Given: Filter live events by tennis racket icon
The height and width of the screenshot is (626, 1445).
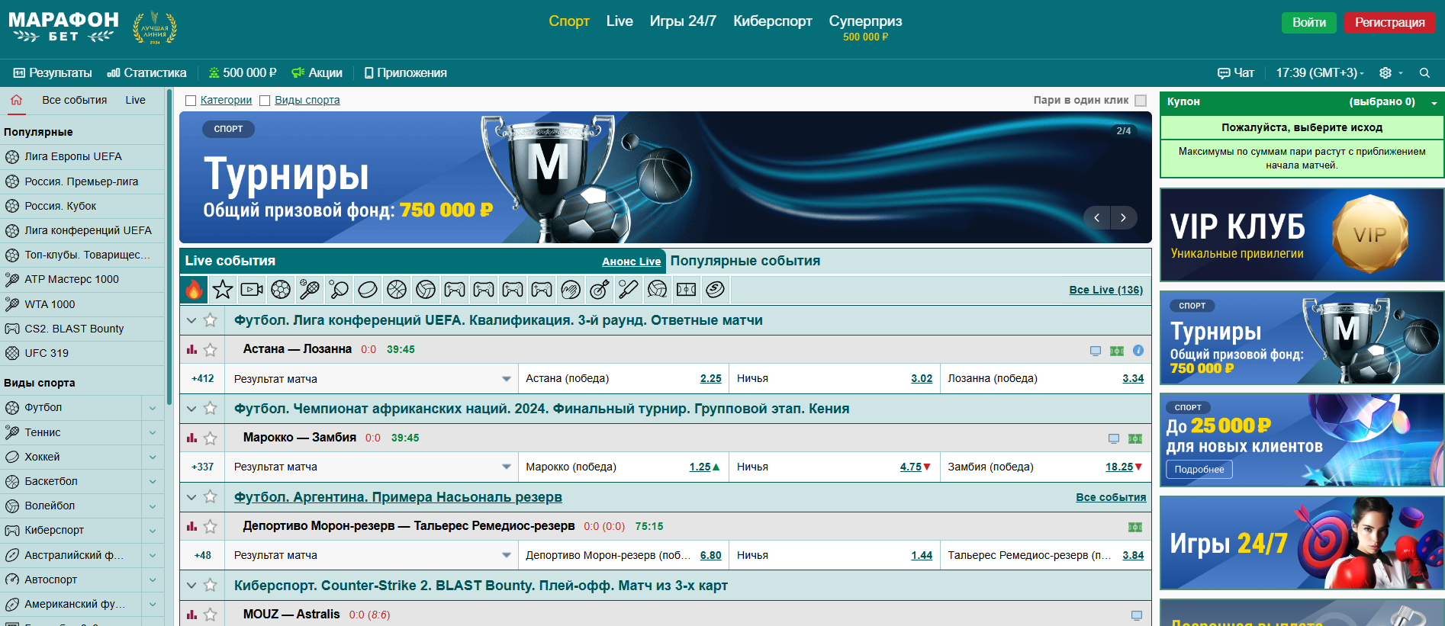Looking at the screenshot, I should pos(310,290).
